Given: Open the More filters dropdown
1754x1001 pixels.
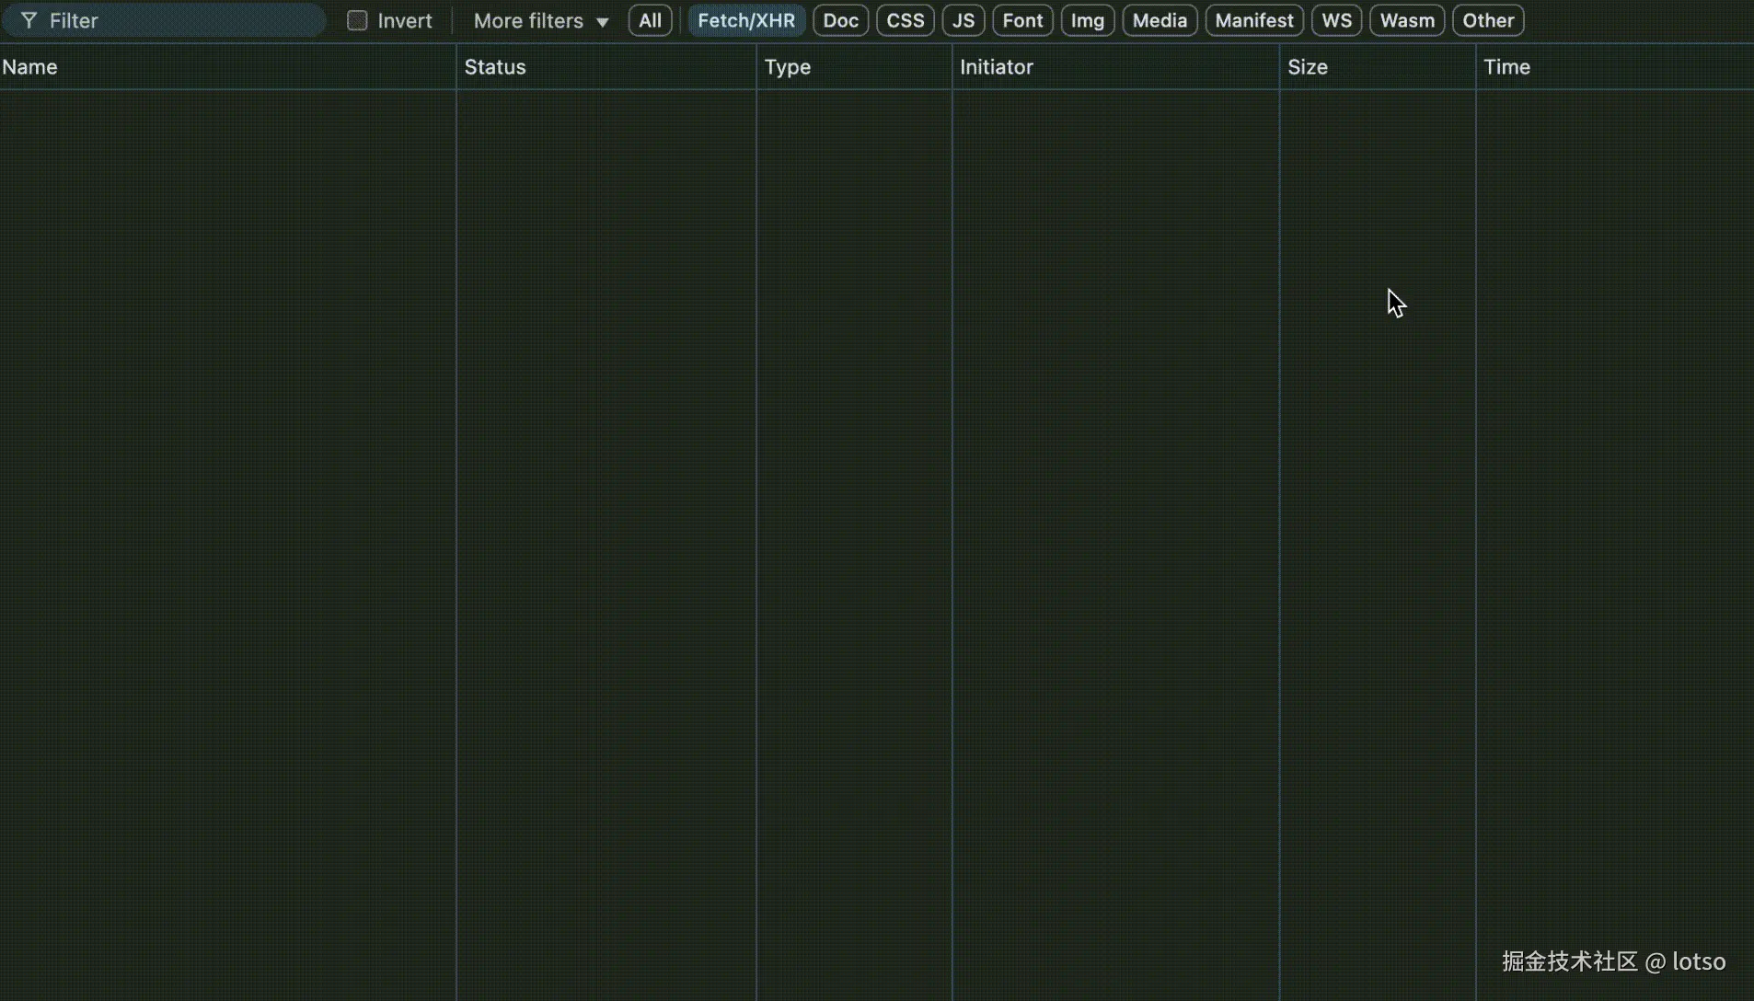Looking at the screenshot, I should click(538, 20).
